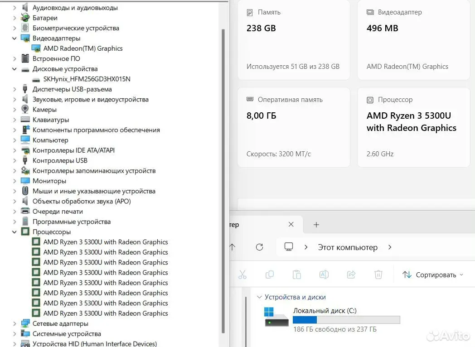Expand the Аудиовходы и аудиовыходы node
The width and height of the screenshot is (475, 347).
click(x=14, y=8)
